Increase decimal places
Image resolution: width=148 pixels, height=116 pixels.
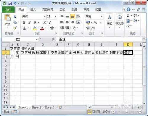[88, 28]
